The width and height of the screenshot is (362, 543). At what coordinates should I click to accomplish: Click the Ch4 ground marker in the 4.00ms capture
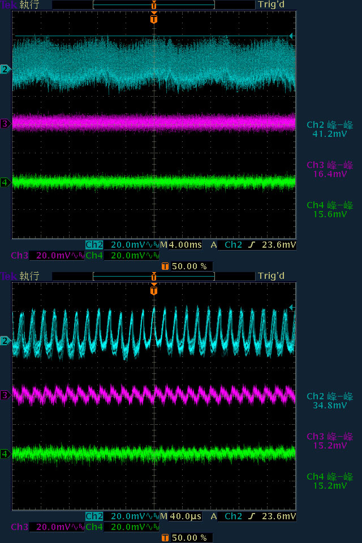point(5,182)
